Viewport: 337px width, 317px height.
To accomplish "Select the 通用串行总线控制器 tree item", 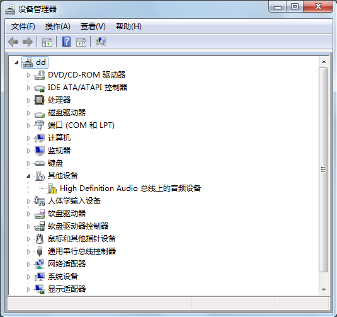I will pos(82,251).
